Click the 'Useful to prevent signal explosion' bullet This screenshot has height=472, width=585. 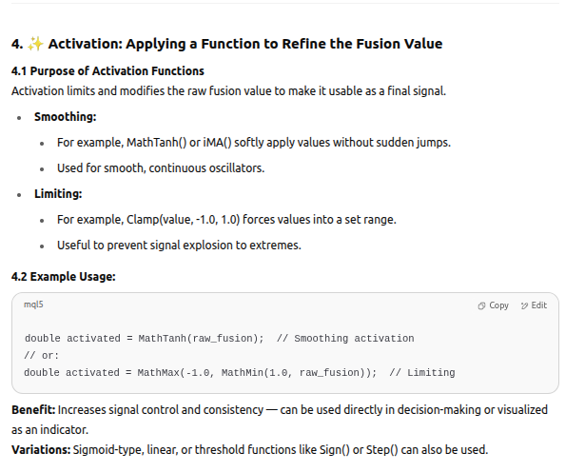click(179, 246)
